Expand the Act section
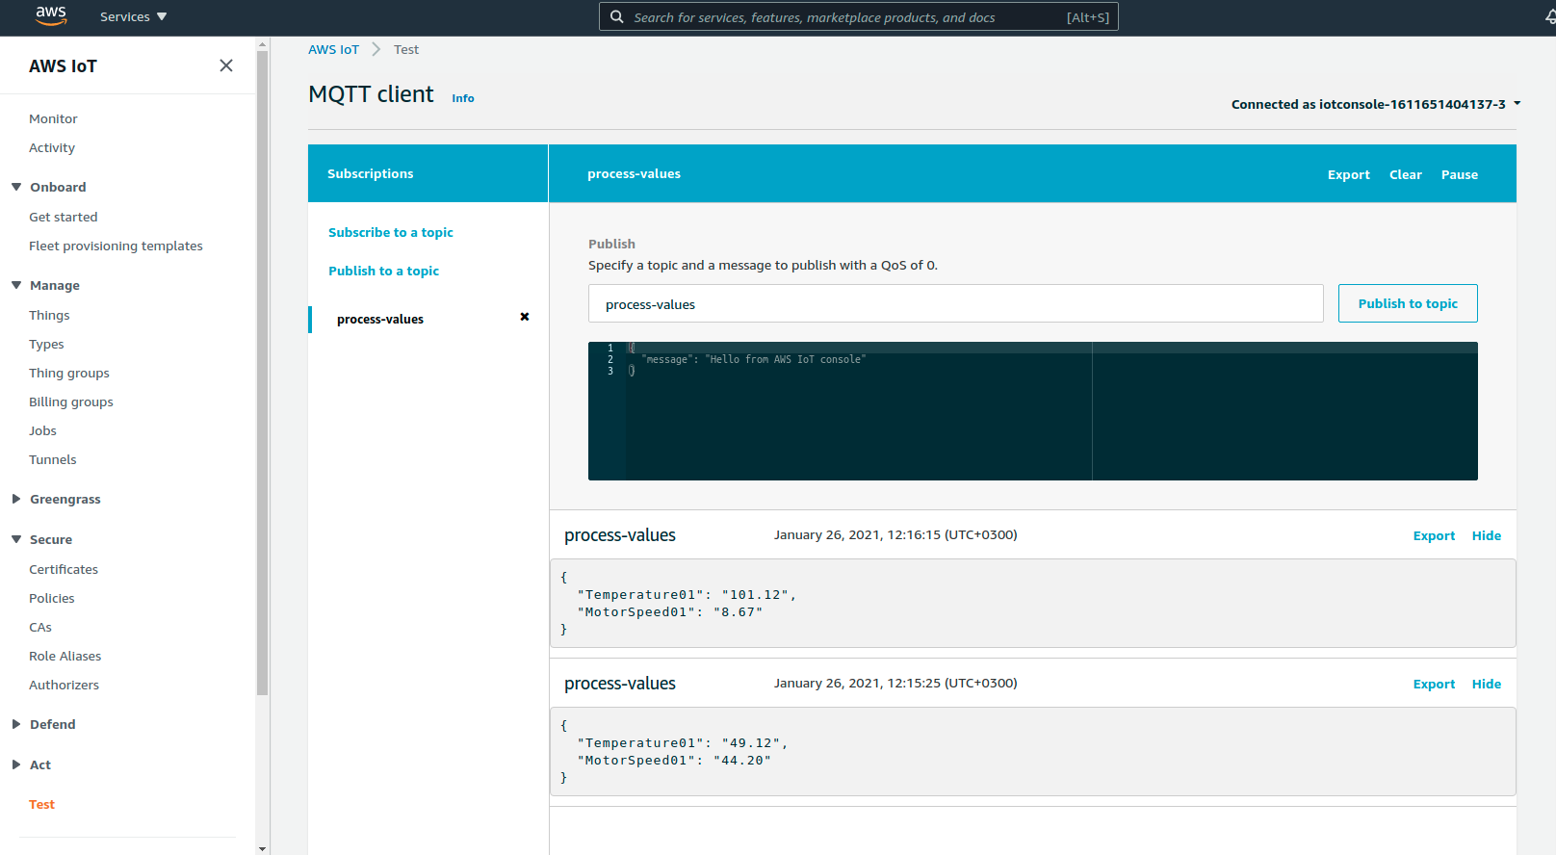 16,764
